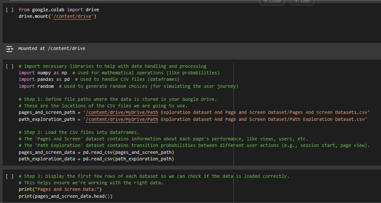Click the print("Pages and Screen Data:") line

pos(60,189)
